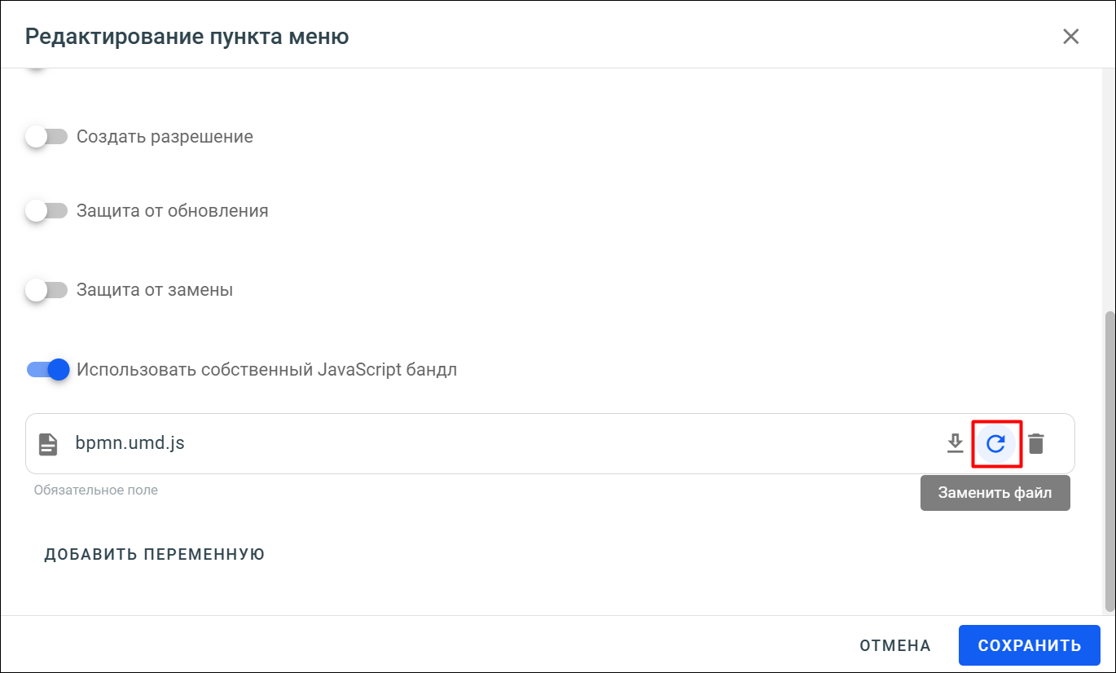The image size is (1116, 673).
Task: Close the menu item editing dialog
Action: [1070, 37]
